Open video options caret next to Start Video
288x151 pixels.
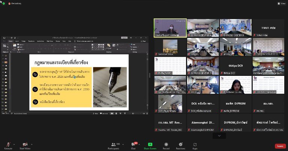coord(32,144)
